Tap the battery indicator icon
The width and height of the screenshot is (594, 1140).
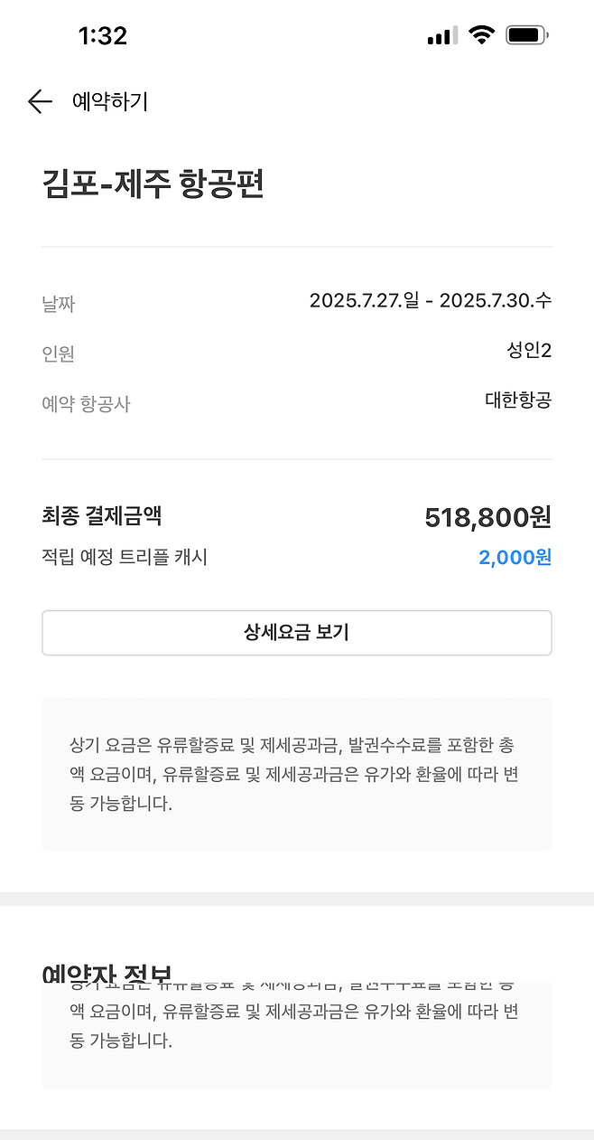527,35
